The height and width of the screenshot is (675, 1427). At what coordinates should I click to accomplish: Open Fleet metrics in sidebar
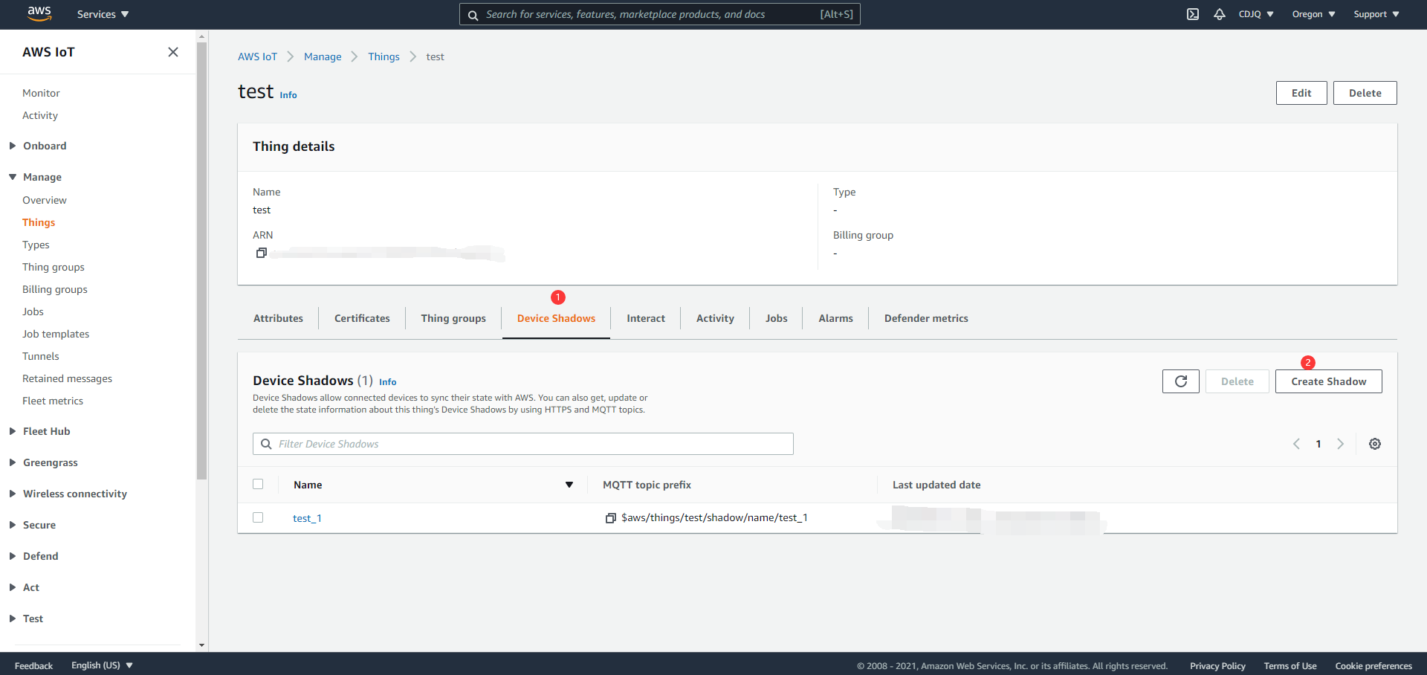coord(53,401)
